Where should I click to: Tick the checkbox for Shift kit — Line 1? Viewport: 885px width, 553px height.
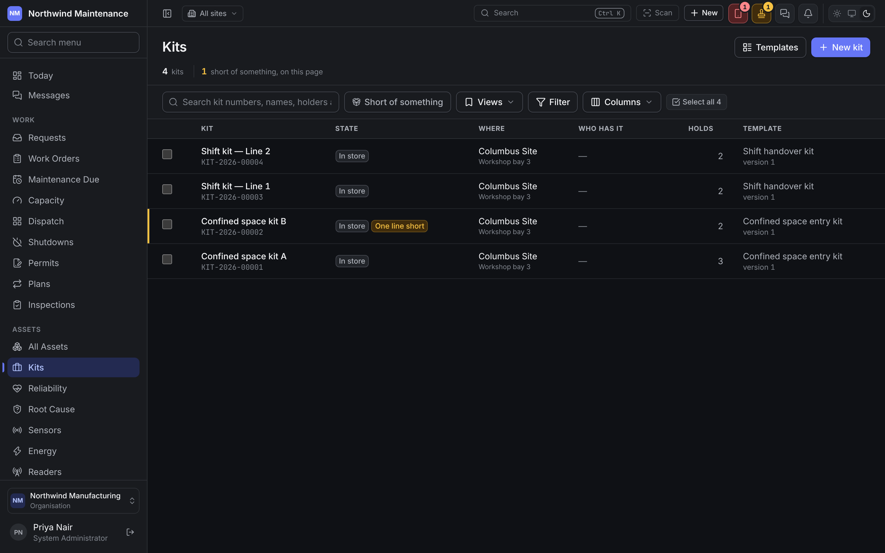[x=167, y=190]
